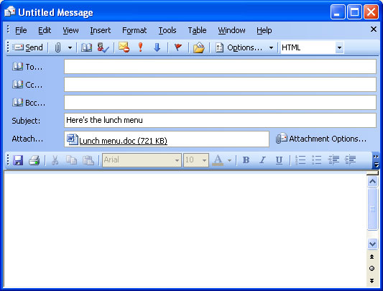This screenshot has width=383, height=291.
Task: Maximize the Untitled Message window
Action: [x=355, y=11]
